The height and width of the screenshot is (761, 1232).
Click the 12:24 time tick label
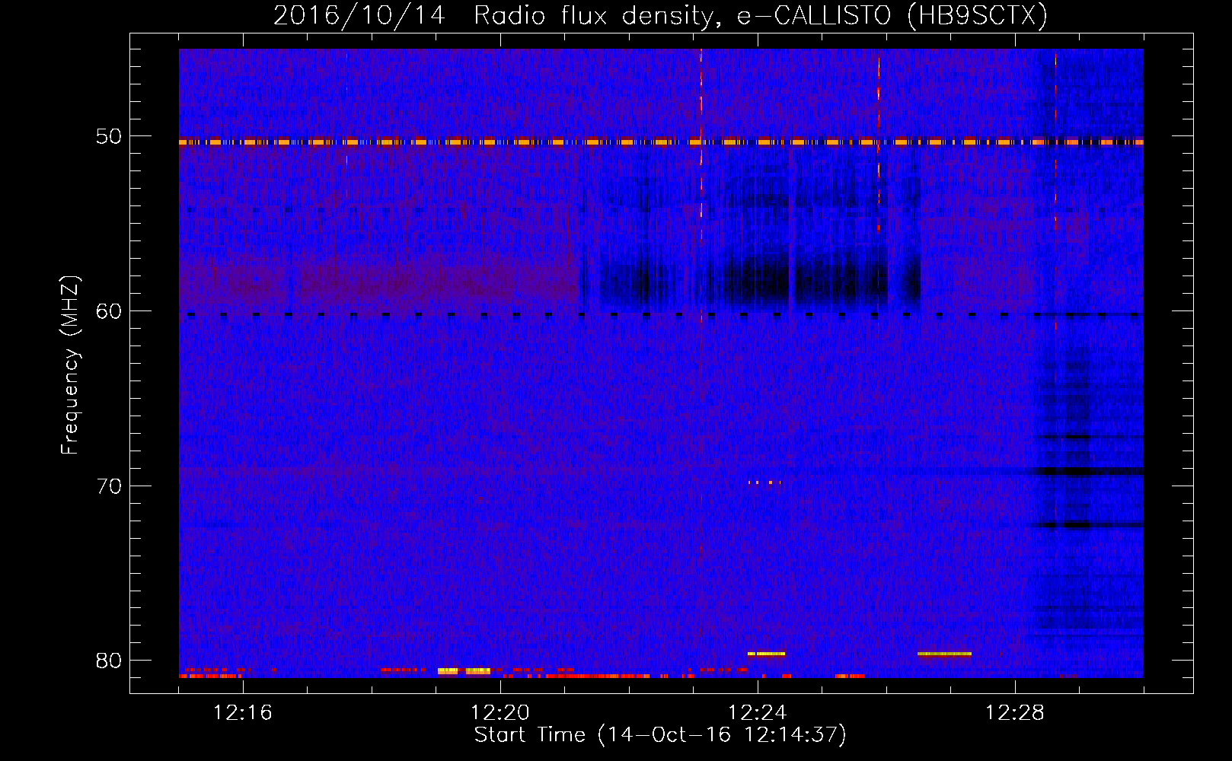click(758, 713)
